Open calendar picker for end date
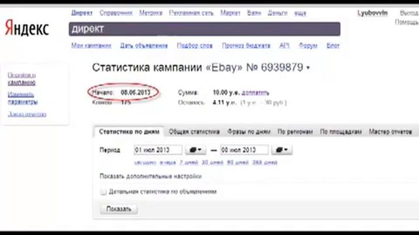The width and height of the screenshot is (419, 235). [282, 150]
